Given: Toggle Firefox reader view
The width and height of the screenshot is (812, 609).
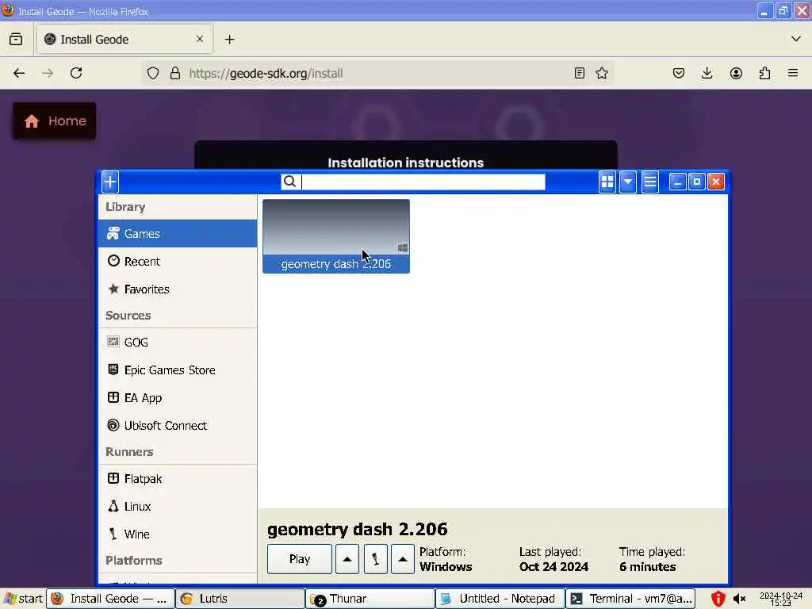Looking at the screenshot, I should point(580,74).
